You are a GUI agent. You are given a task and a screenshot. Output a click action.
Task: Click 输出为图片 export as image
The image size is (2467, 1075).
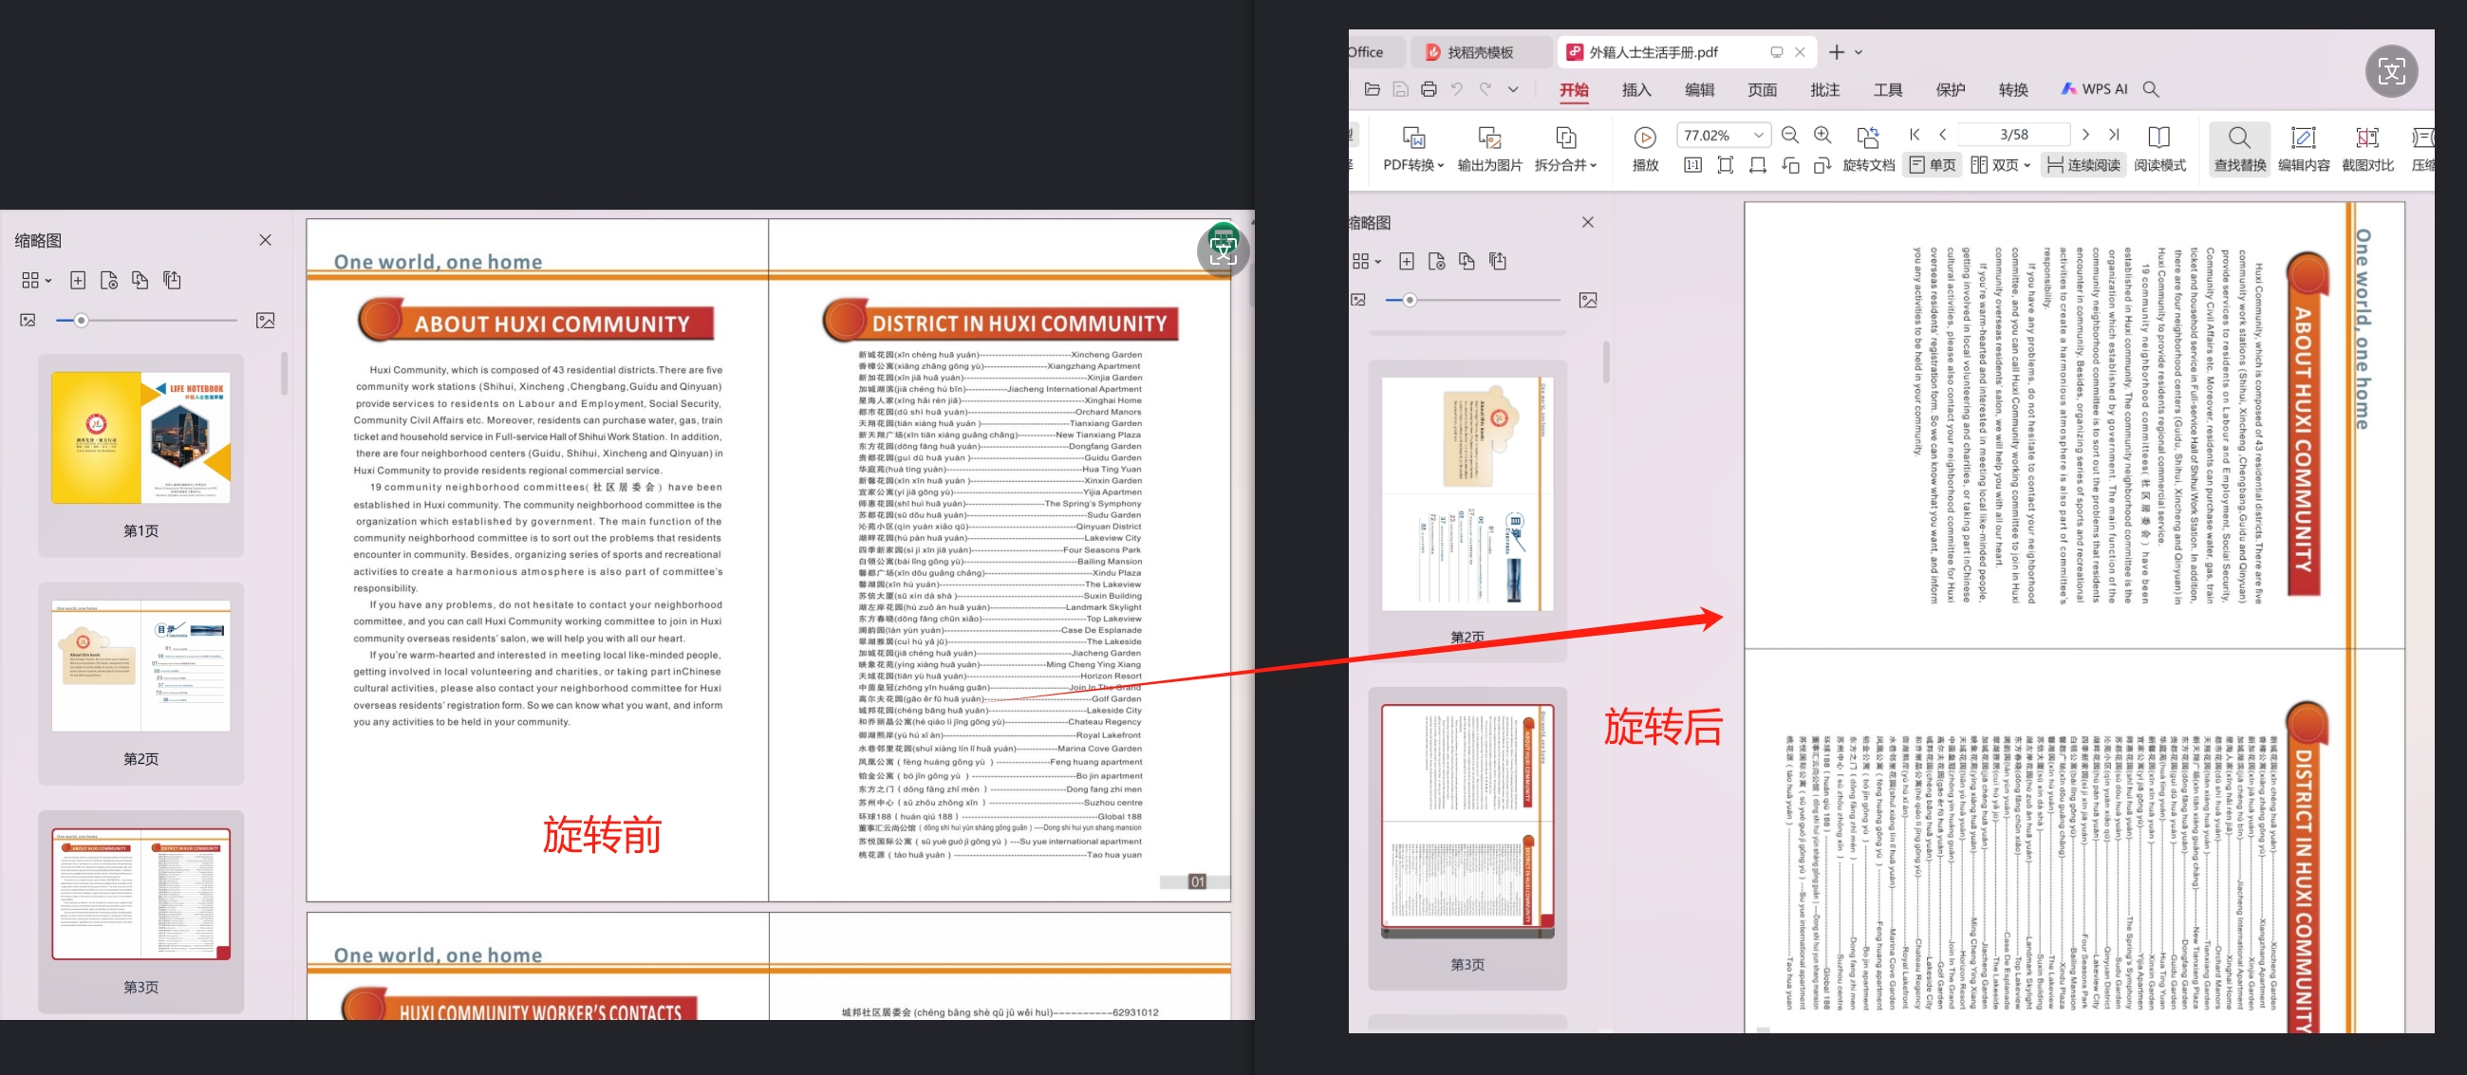(1489, 148)
